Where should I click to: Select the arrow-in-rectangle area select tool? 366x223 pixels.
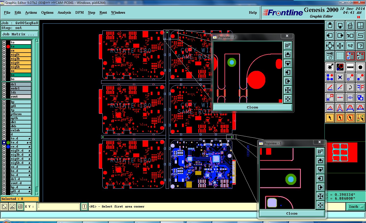point(340,118)
